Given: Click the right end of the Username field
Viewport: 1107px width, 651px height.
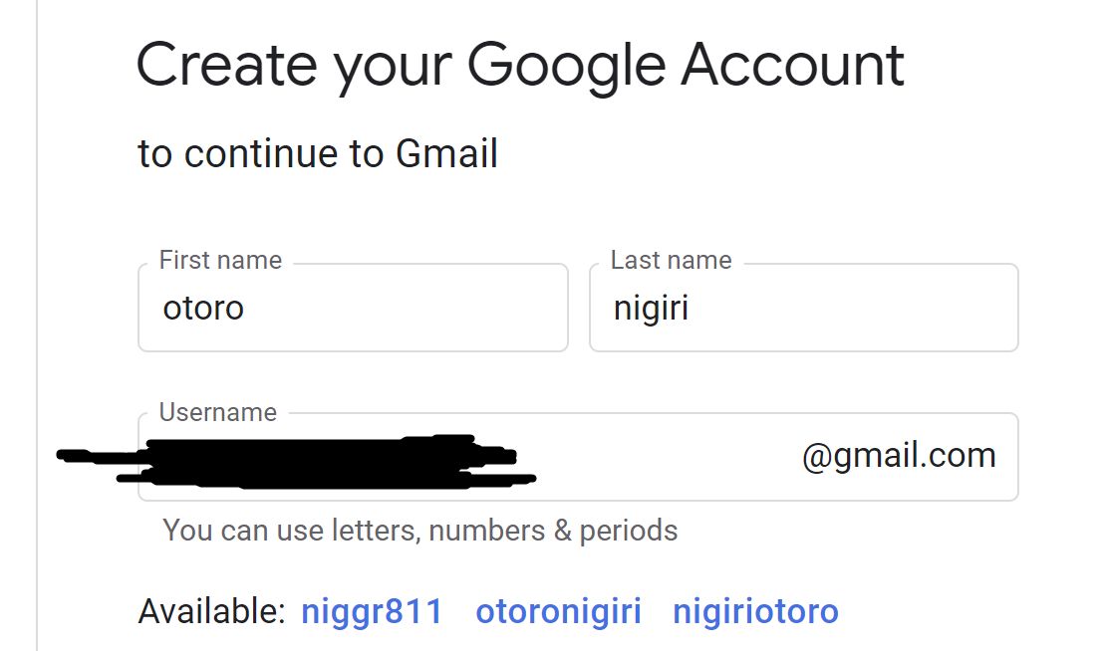Looking at the screenshot, I should coord(1001,456).
